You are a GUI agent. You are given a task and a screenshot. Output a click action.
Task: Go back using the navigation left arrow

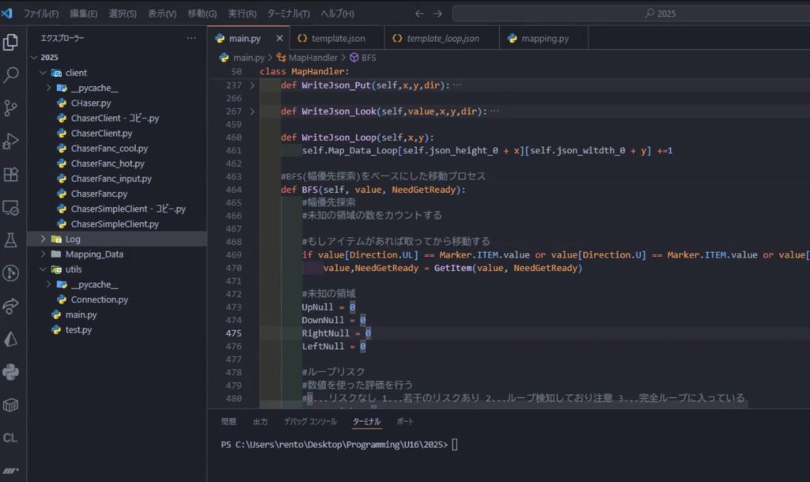(x=418, y=13)
